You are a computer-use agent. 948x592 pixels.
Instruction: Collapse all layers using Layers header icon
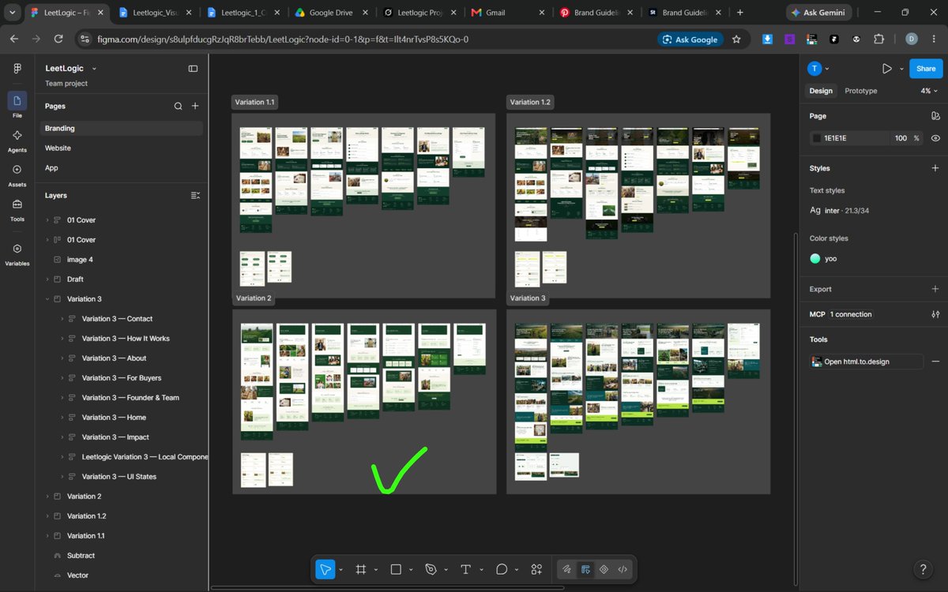click(195, 195)
